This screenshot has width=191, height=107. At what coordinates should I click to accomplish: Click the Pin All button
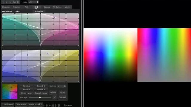pos(62,92)
